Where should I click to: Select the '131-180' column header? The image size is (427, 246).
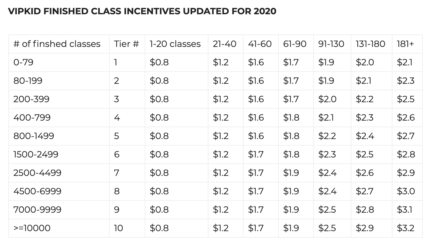[x=370, y=44]
